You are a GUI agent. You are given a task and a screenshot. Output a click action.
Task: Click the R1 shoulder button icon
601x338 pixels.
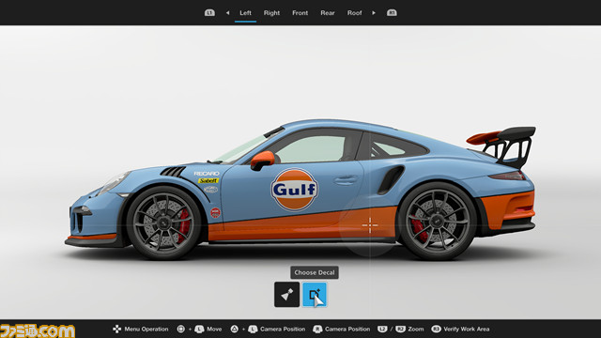tap(392, 12)
